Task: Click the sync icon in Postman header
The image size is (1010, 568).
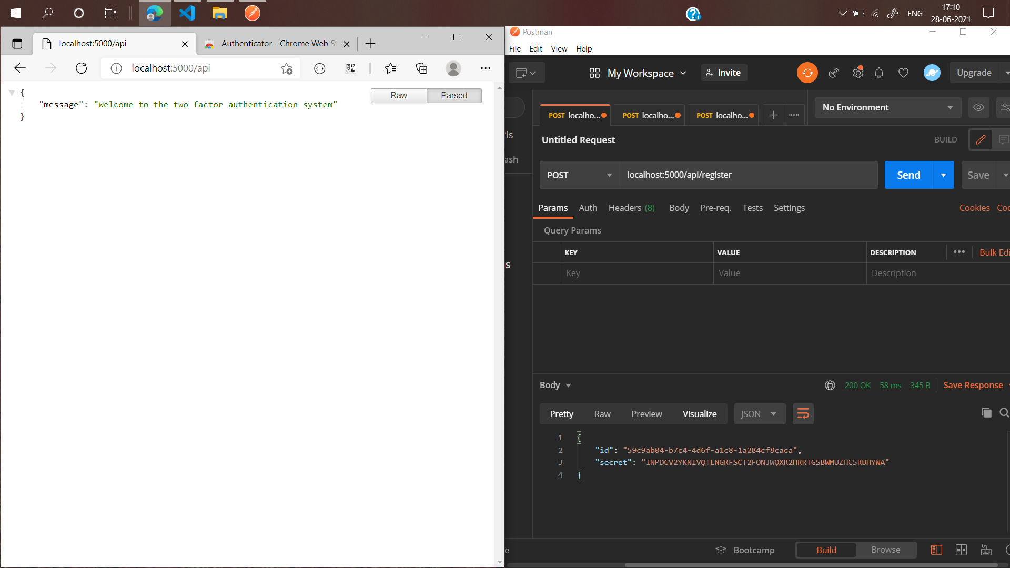Action: point(807,72)
